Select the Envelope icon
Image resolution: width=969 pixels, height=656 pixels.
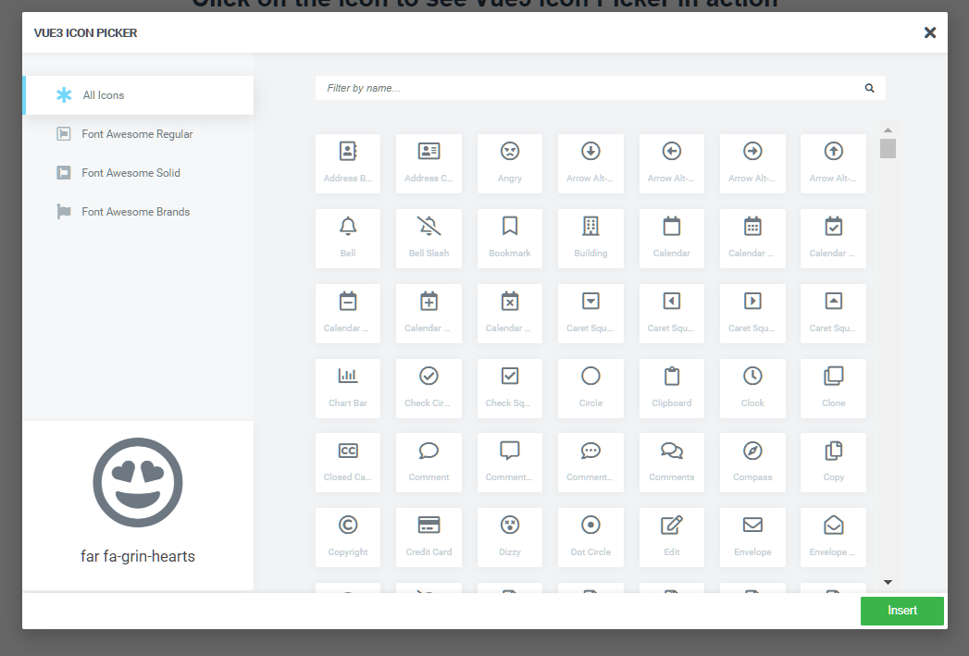[752, 537]
